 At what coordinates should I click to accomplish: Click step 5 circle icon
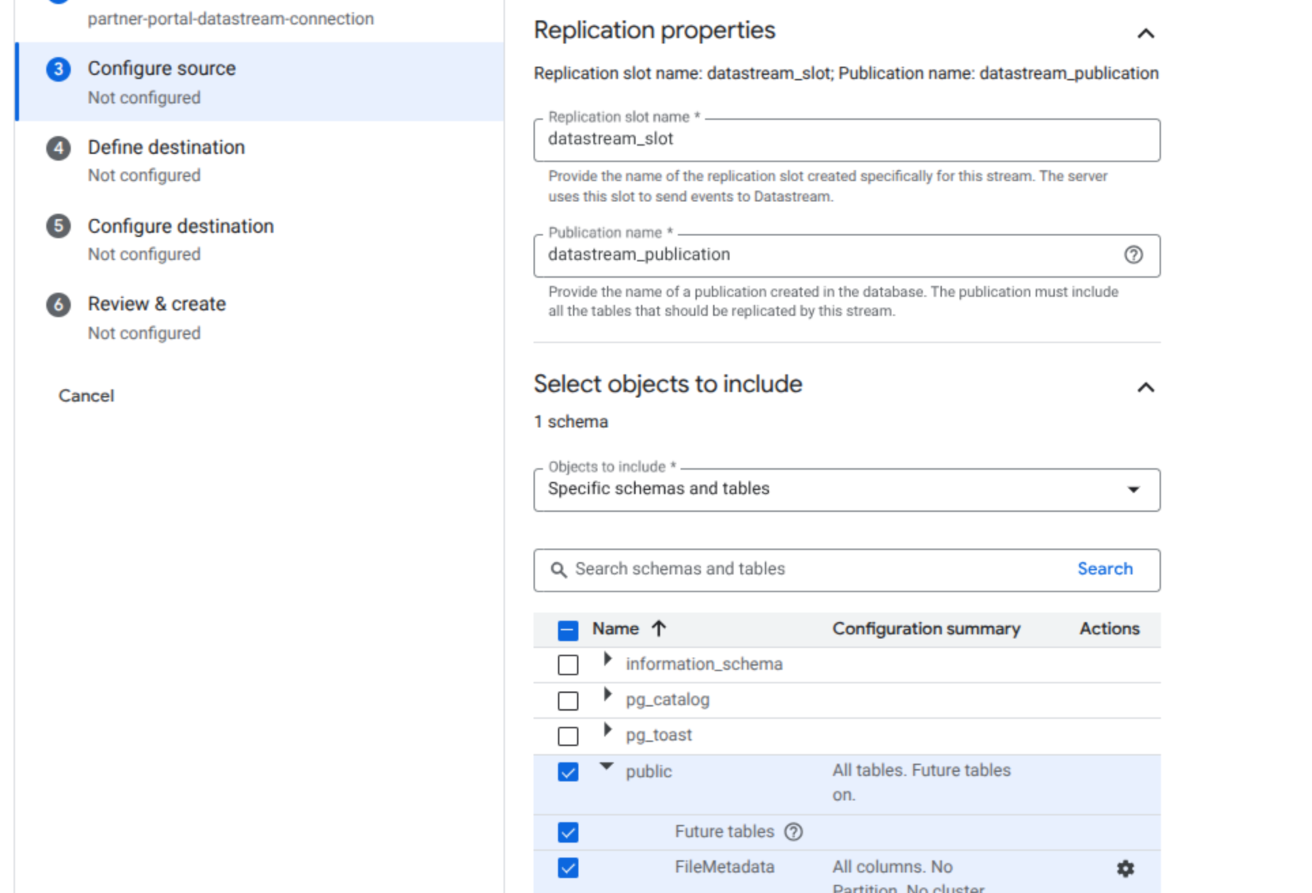pyautogui.click(x=59, y=226)
